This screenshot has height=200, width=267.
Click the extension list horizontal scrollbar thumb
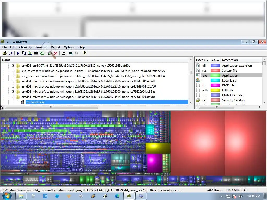[217, 107]
